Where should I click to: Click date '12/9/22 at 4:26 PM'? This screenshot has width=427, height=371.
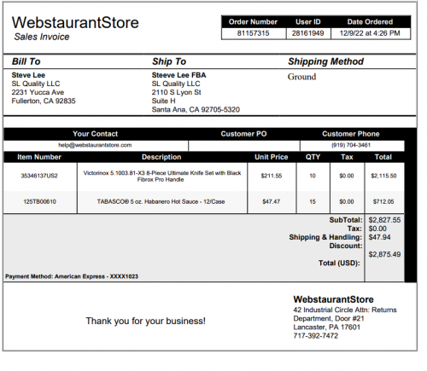pyautogui.click(x=370, y=33)
